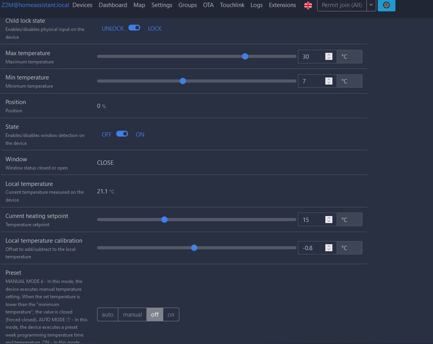
Task: Select the LOCK label for child lock
Action: pos(155,29)
